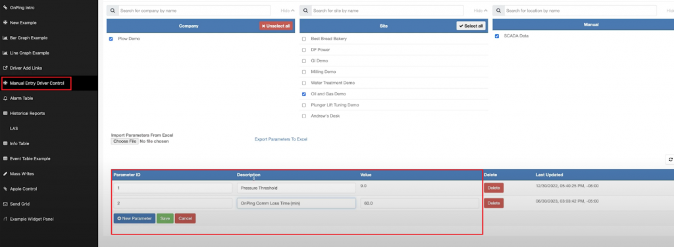Open the Historical Reports sidebar item
This screenshot has width=674, height=247.
pyautogui.click(x=28, y=114)
